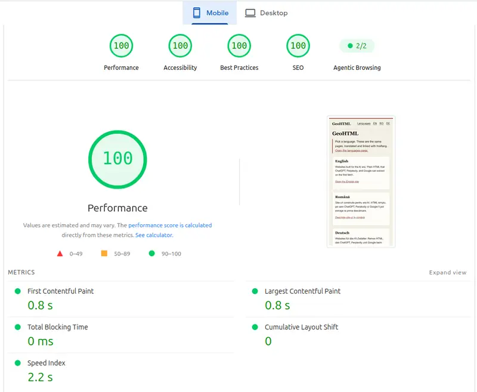The height and width of the screenshot is (392, 477).
Task: Click the 2.2 s Speed Index value
Action: pyautogui.click(x=40, y=377)
